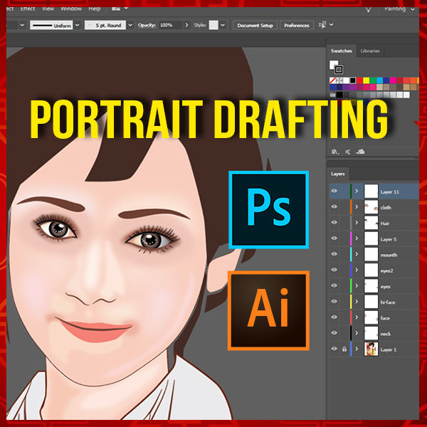This screenshot has width=427, height=427.
Task: Click the add to library cloud icon
Action: pos(360,152)
